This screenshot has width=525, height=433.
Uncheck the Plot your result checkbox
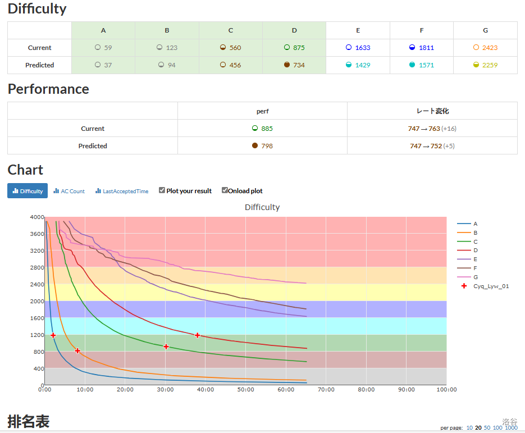162,190
